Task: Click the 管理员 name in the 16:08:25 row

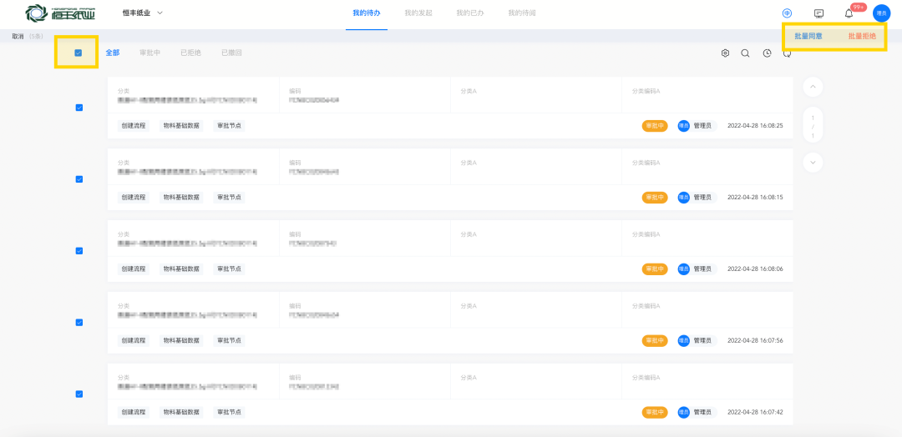Action: pos(702,126)
